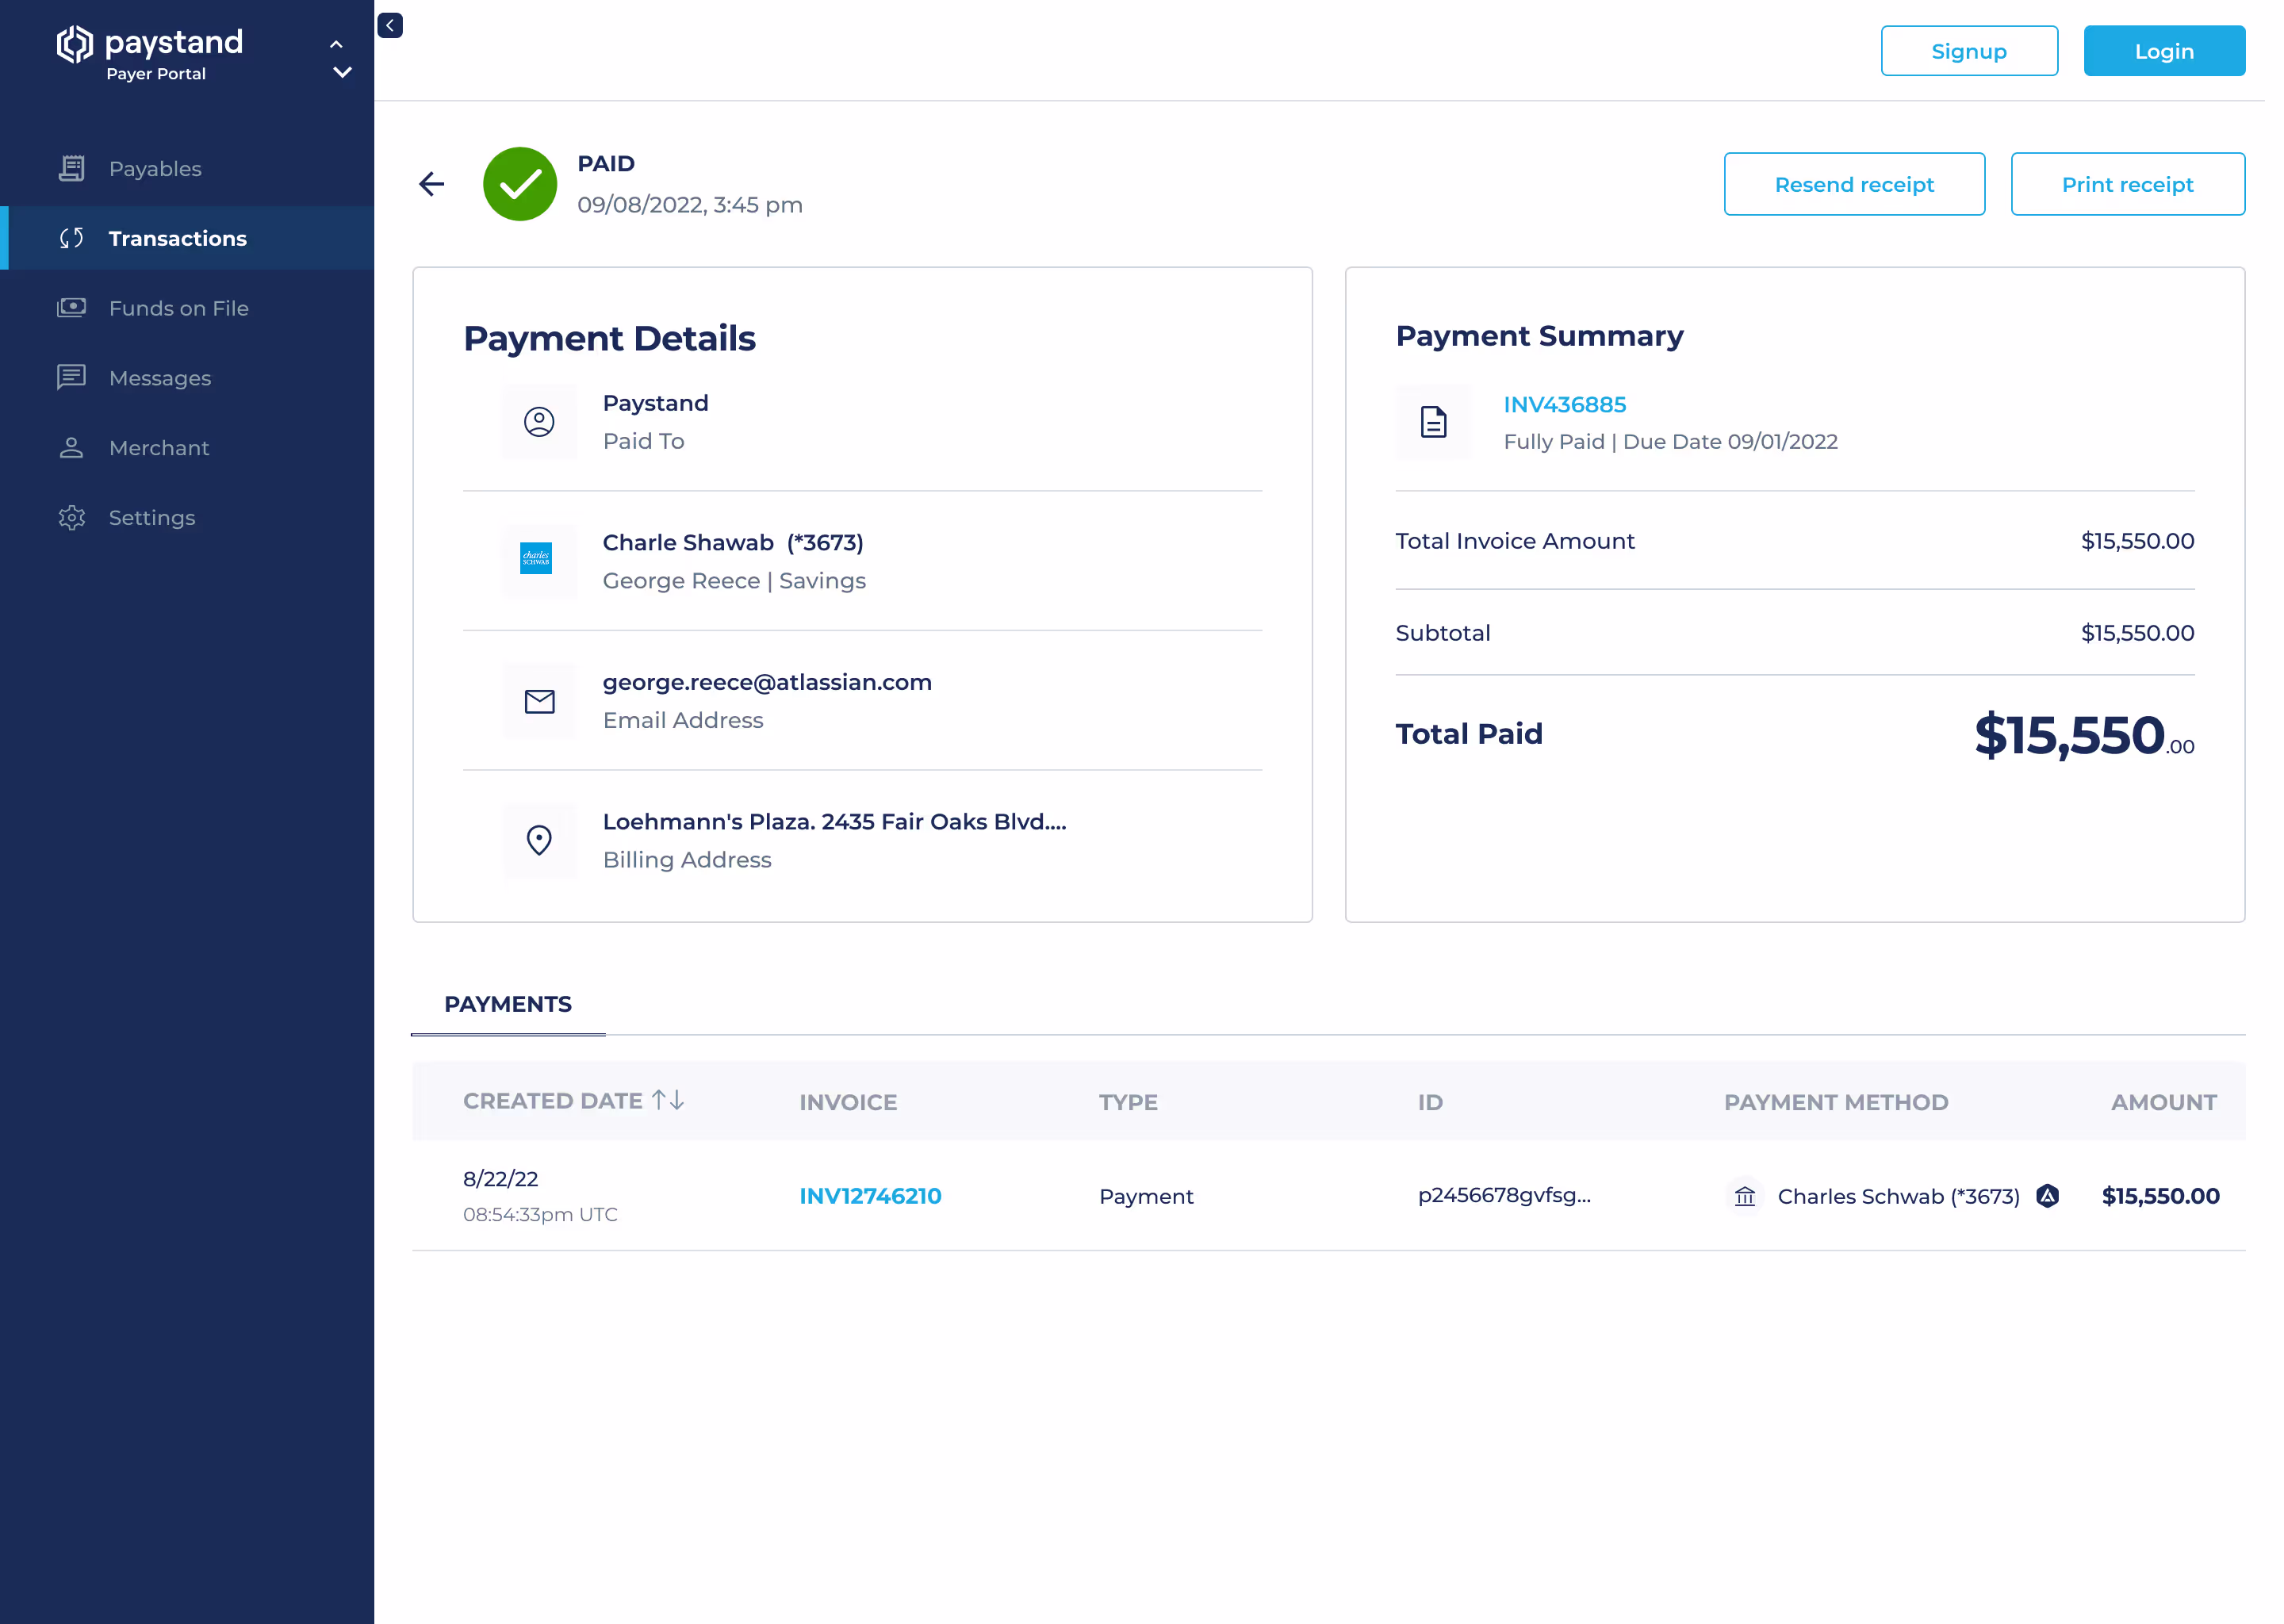This screenshot has height=1624, width=2284.
Task: Click the Total Invoice Amount value
Action: (2137, 541)
